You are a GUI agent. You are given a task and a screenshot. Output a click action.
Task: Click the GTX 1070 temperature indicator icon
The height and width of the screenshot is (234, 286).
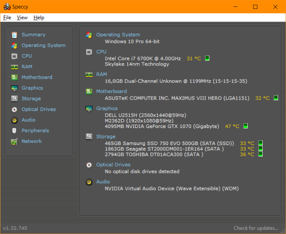point(246,126)
